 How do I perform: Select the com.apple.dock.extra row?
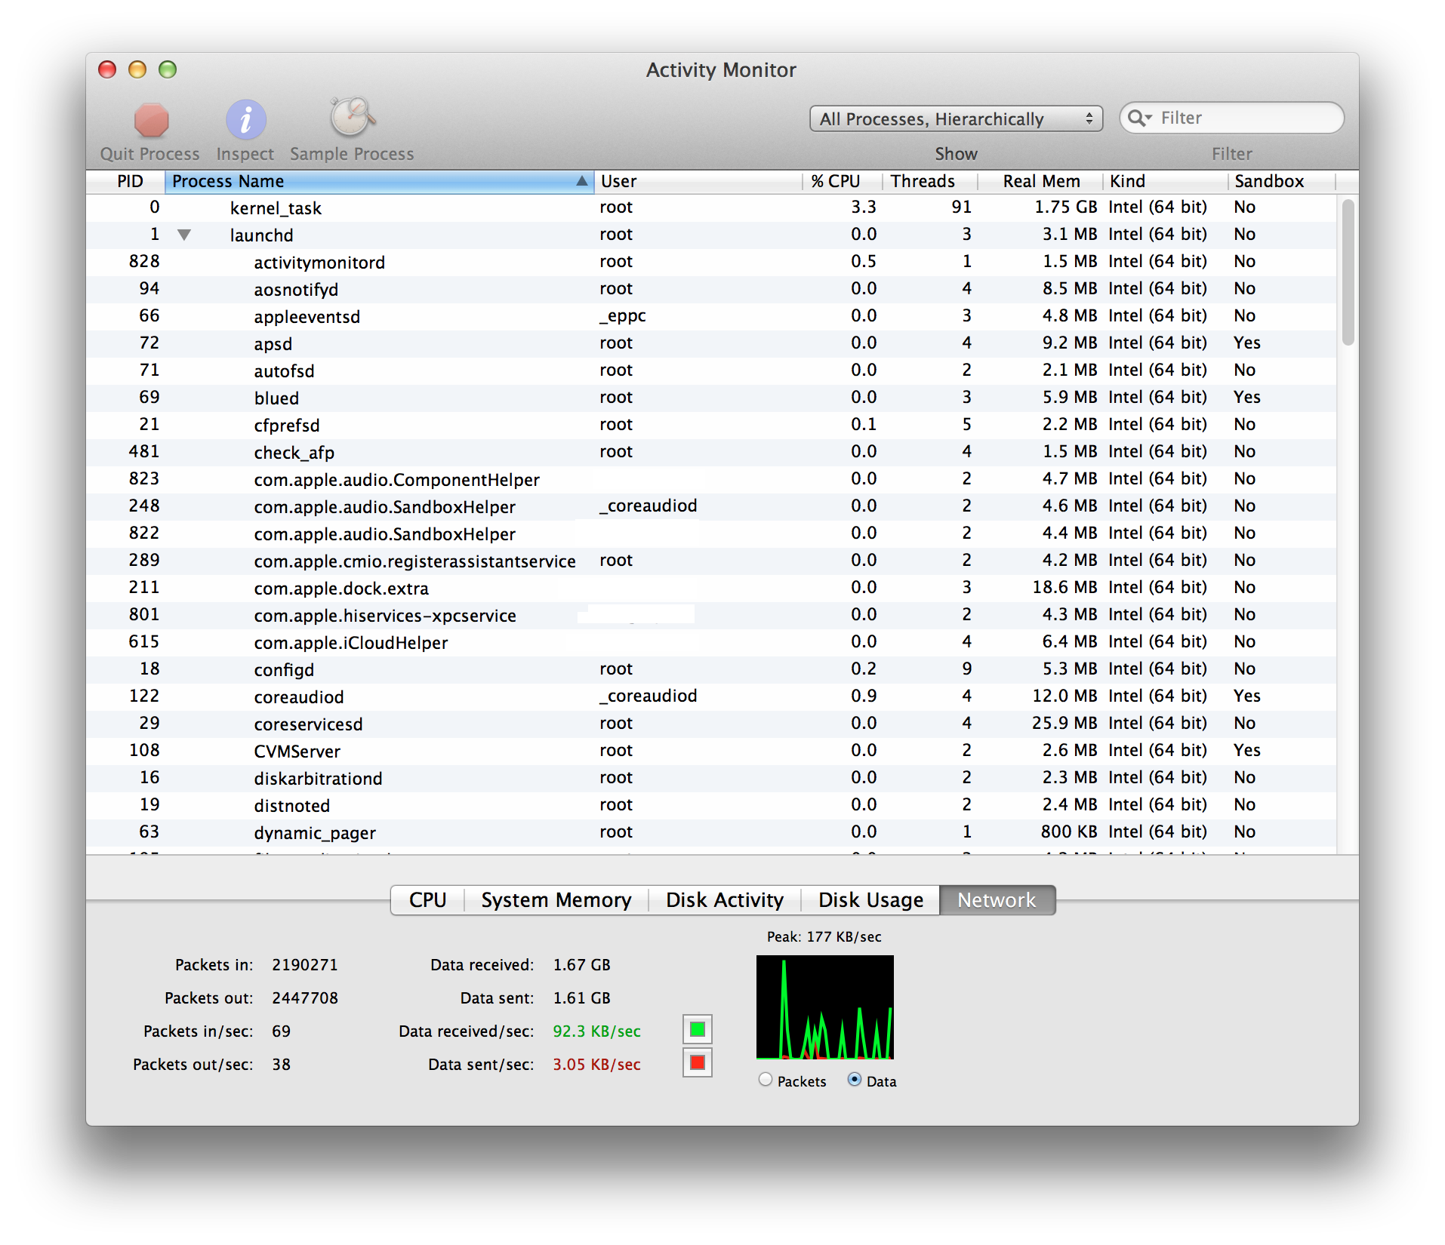click(x=711, y=588)
